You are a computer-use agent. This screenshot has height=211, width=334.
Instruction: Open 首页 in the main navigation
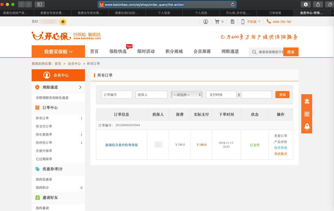pos(94,51)
